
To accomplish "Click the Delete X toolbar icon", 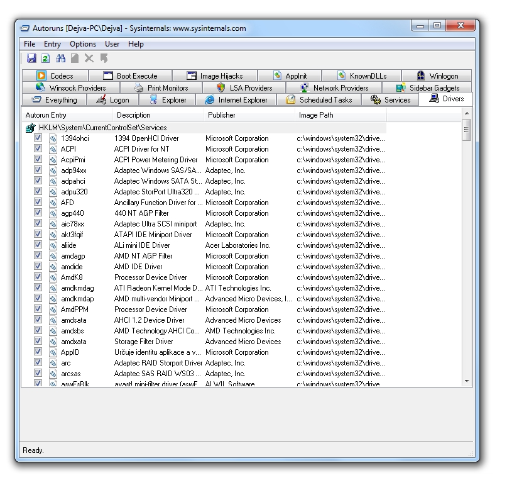I will click(89, 59).
